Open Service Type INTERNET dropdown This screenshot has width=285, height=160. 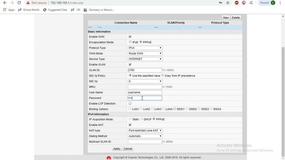[x=145, y=59]
